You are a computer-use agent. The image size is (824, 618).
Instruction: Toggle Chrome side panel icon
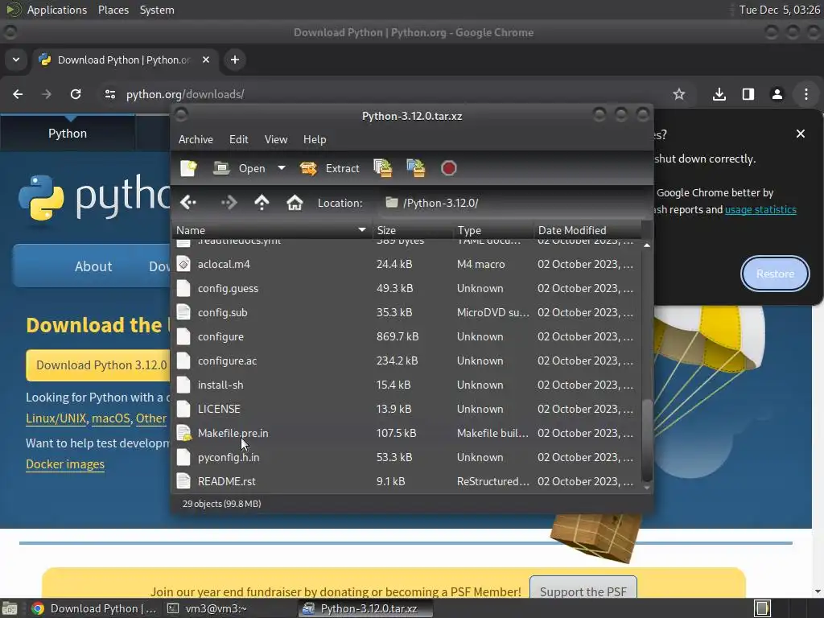tap(748, 94)
